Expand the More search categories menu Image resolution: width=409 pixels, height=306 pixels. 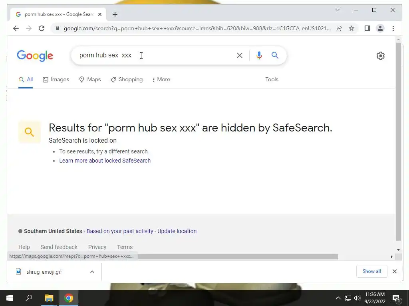(x=161, y=79)
